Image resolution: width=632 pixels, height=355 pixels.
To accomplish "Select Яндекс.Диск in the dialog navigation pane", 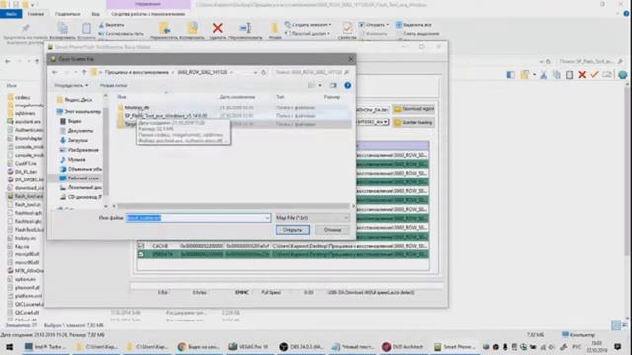I will (x=75, y=99).
